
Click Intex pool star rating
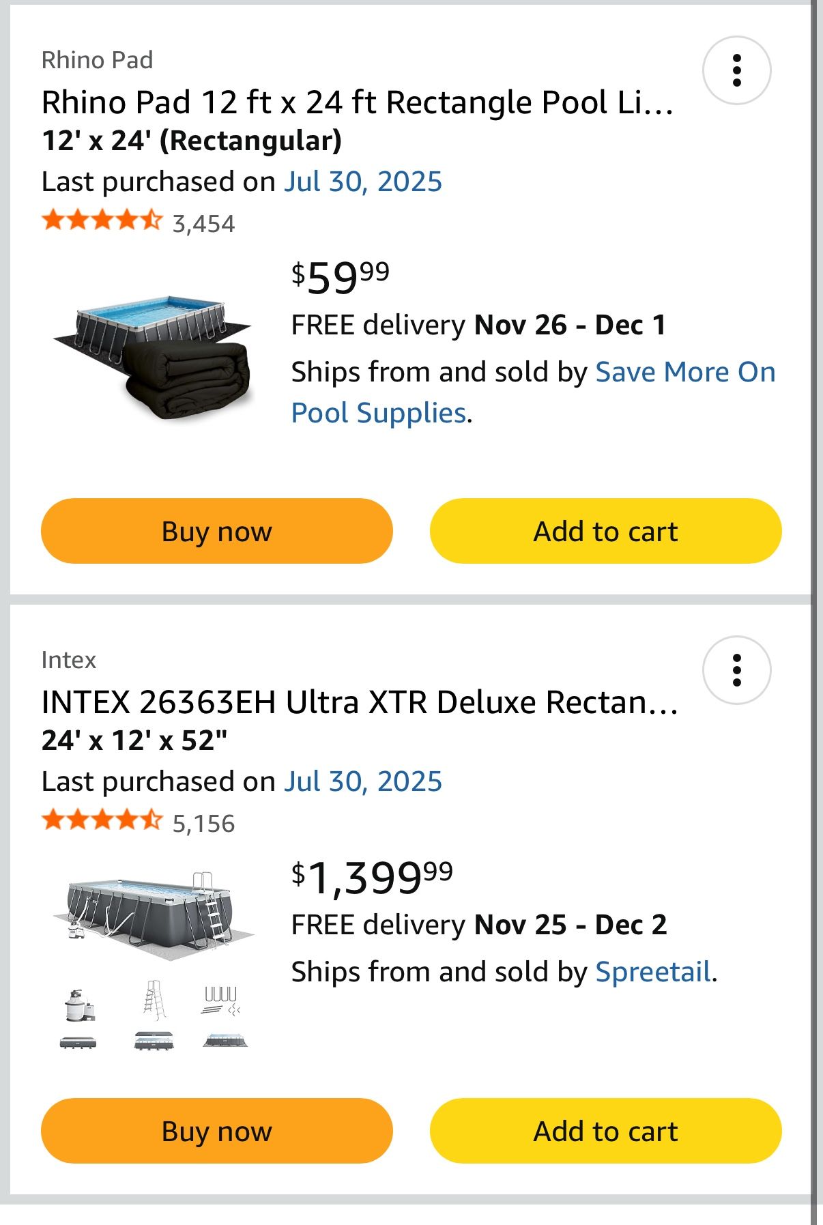click(x=102, y=821)
